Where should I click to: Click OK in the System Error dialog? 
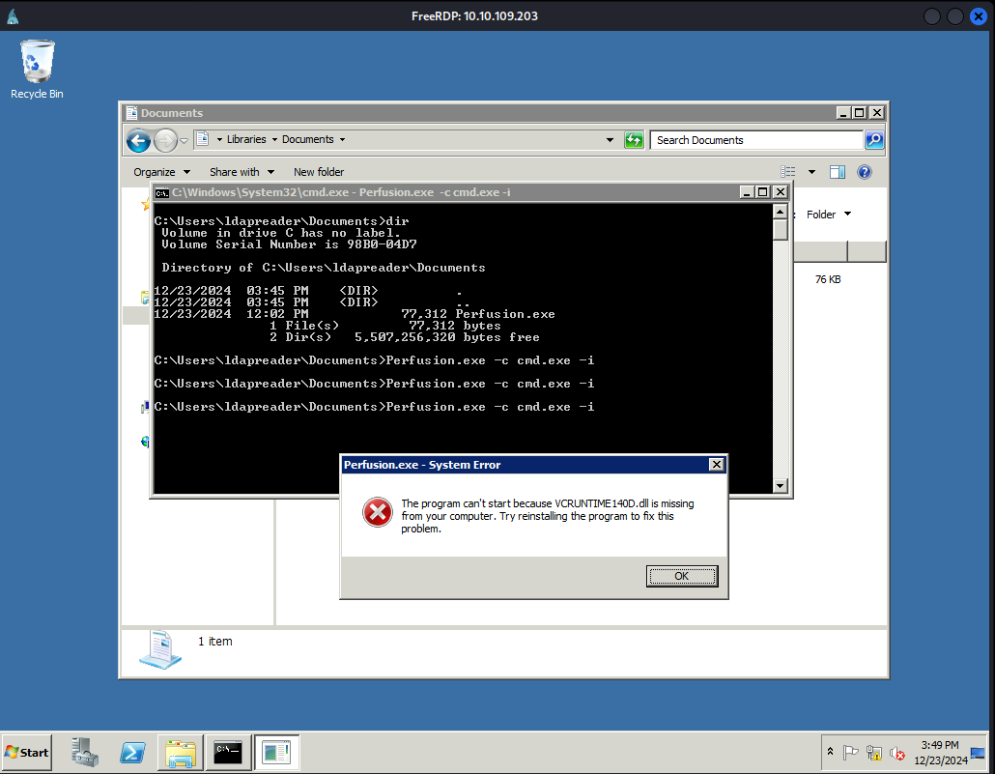(681, 576)
